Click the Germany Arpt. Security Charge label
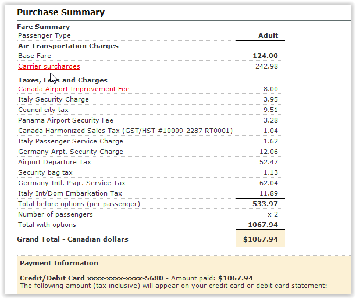 (x=70, y=152)
